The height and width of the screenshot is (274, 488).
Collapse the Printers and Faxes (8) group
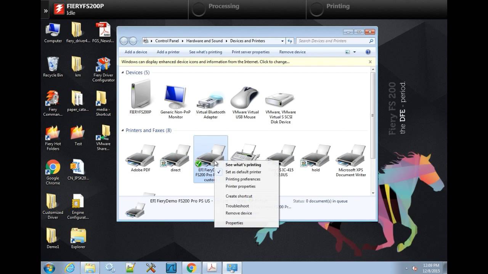(123, 130)
